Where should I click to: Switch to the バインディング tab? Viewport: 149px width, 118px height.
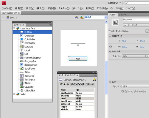77,84
